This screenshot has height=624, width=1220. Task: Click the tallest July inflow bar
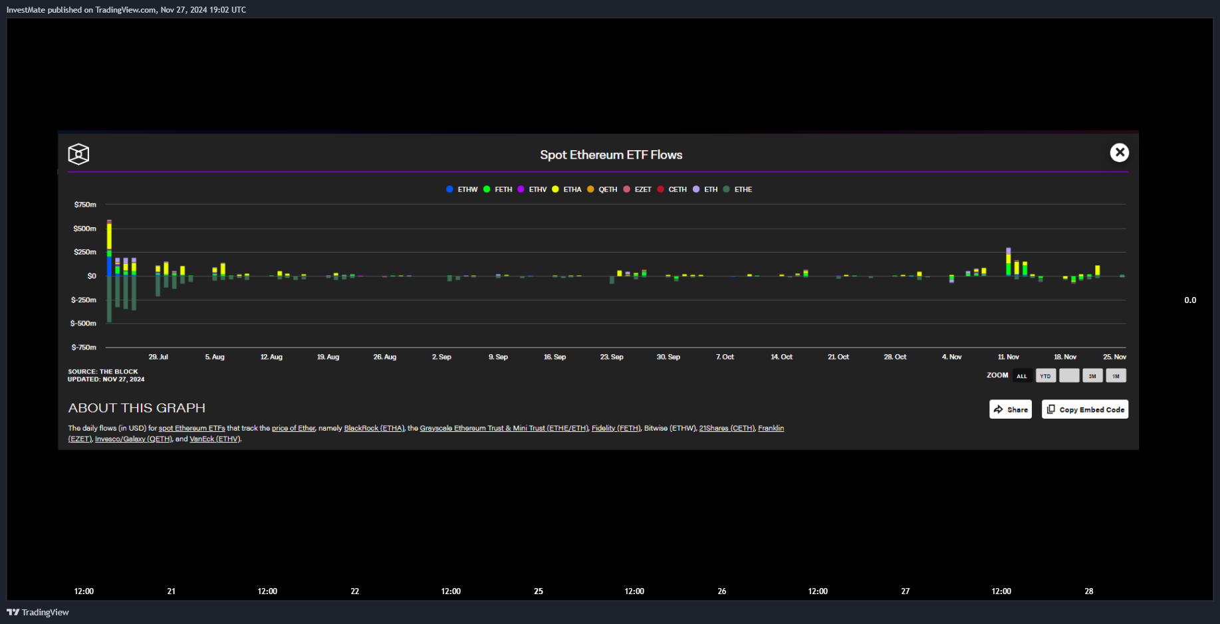tap(109, 247)
